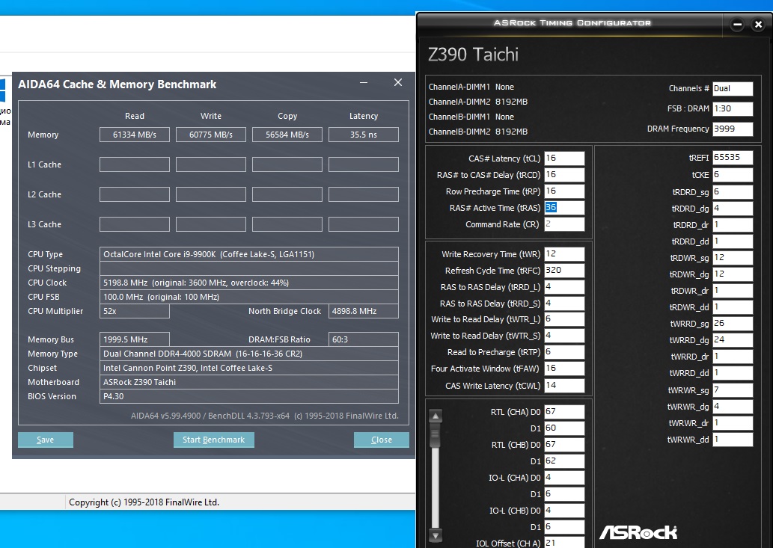
Task: Click the Four Activate Window (tFAW) field
Action: click(564, 369)
